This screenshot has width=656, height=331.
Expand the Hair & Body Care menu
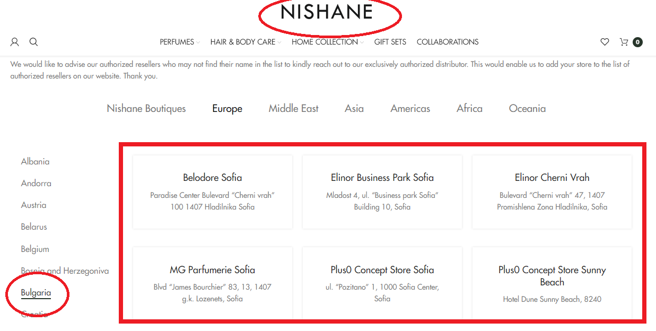[245, 42]
